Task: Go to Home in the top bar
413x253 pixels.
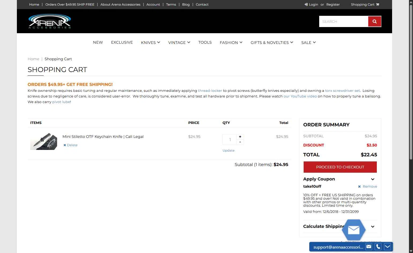Action: [34, 5]
